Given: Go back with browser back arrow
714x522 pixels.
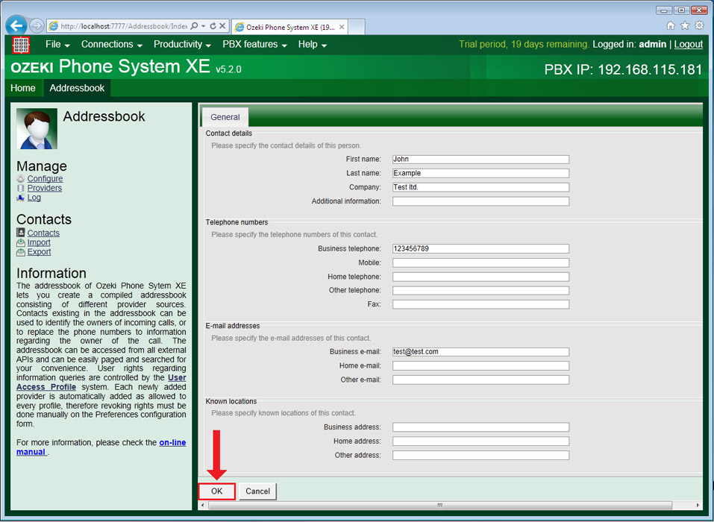Looking at the screenshot, I should [x=16, y=26].
